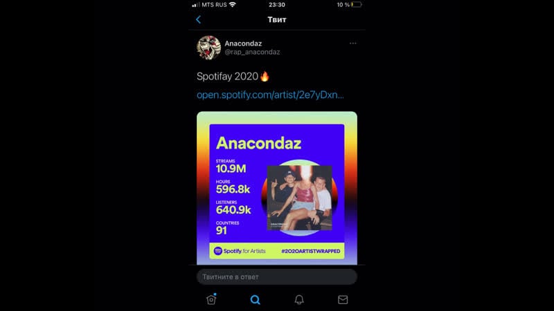
Task: Tap the 23:30 clock in status bar
Action: coord(276,5)
